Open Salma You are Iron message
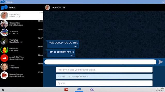165x92 pixels. [x=21, y=67]
